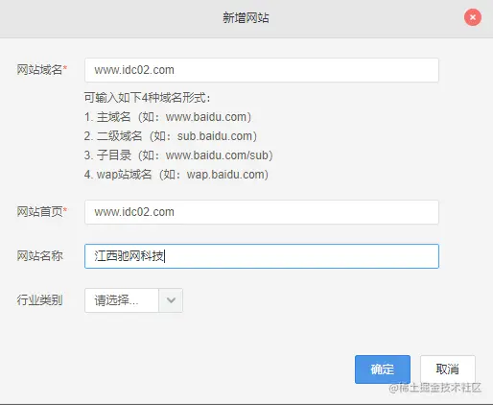Click the 行业类别 label text

(39, 300)
